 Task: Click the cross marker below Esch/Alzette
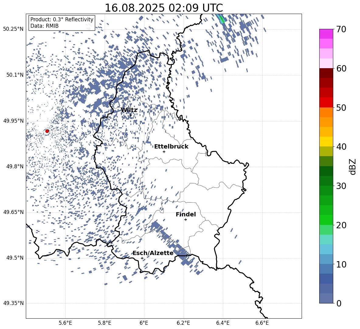142,258
